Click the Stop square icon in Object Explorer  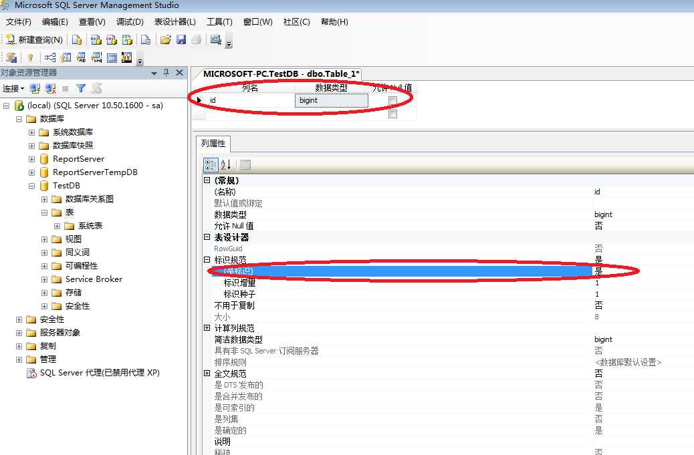pyautogui.click(x=66, y=88)
